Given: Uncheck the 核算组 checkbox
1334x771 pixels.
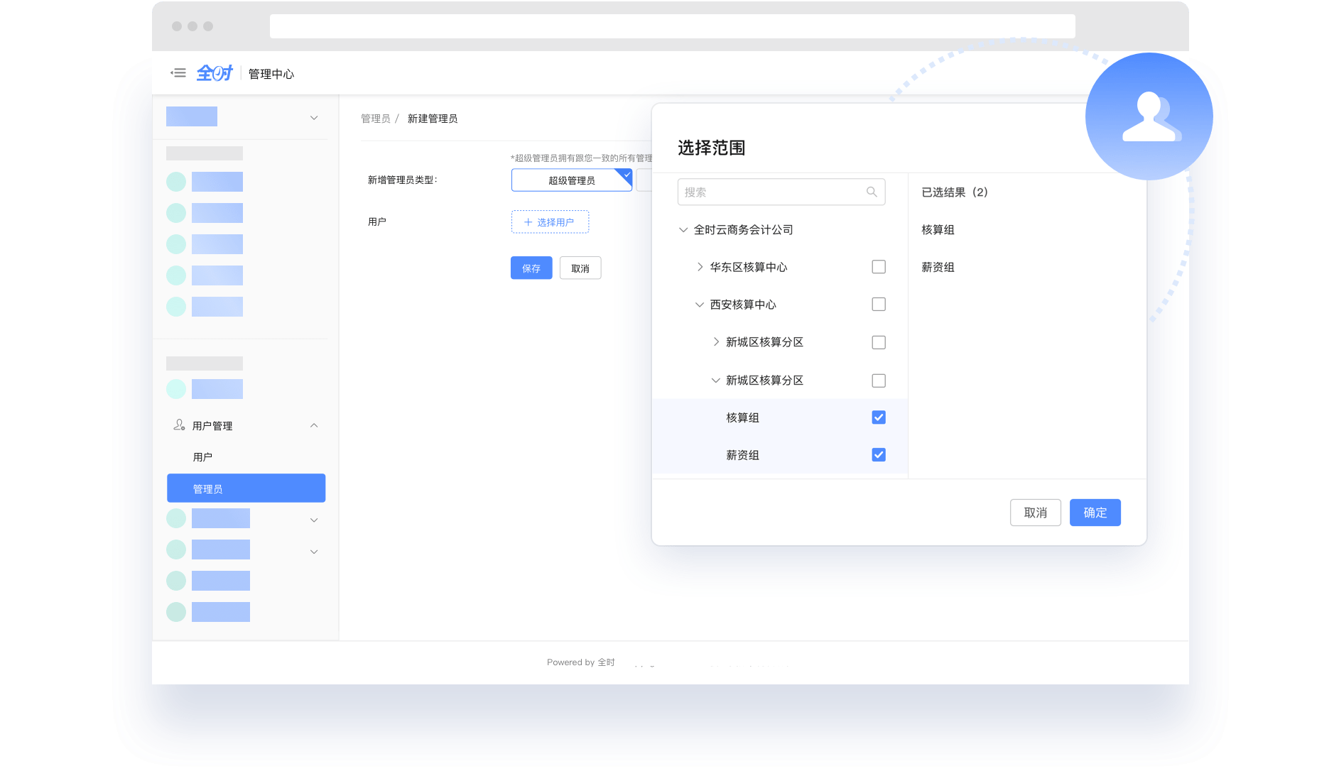Looking at the screenshot, I should click(x=879, y=417).
